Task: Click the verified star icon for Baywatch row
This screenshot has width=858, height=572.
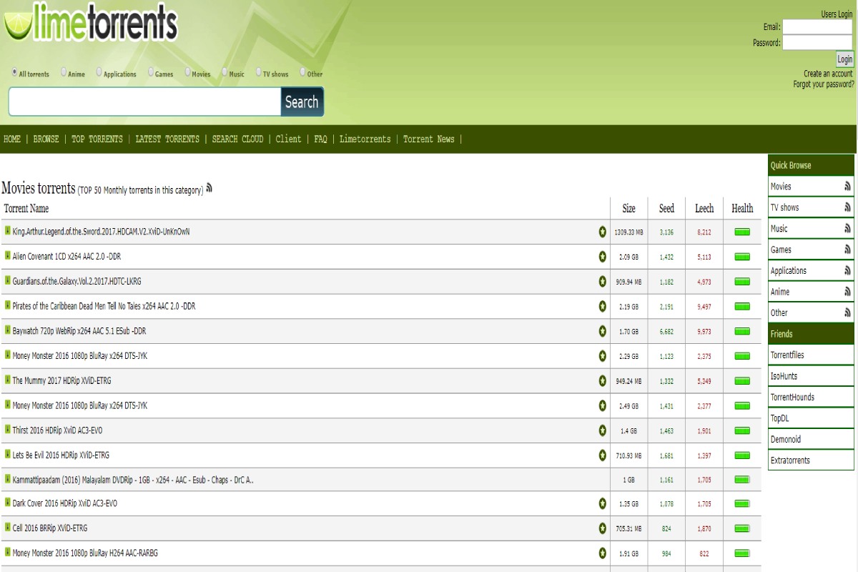Action: pos(603,331)
